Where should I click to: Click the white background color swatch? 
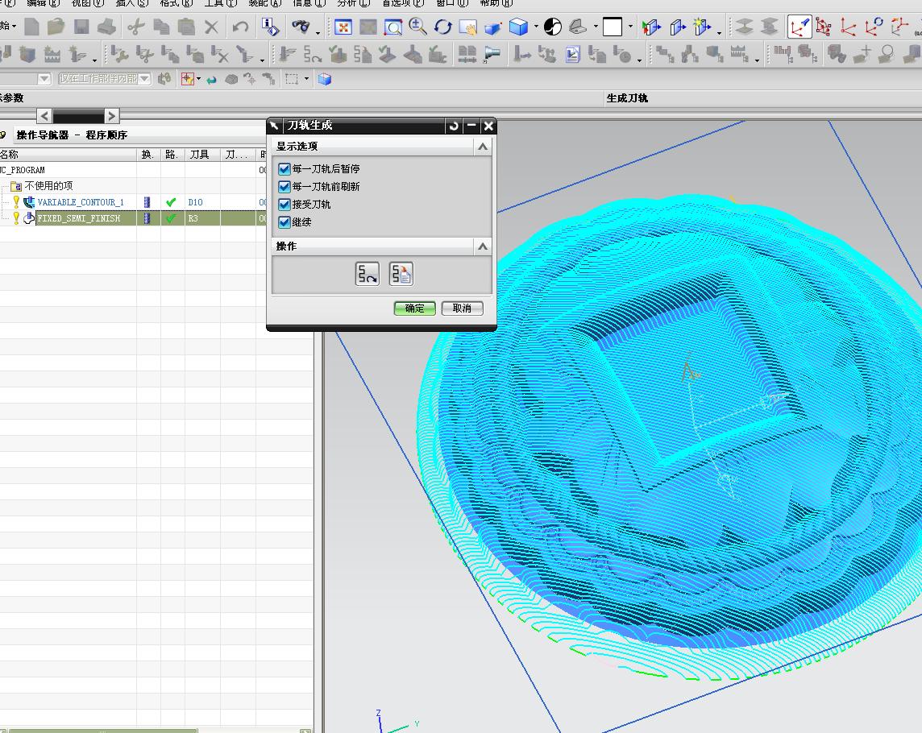point(613,27)
